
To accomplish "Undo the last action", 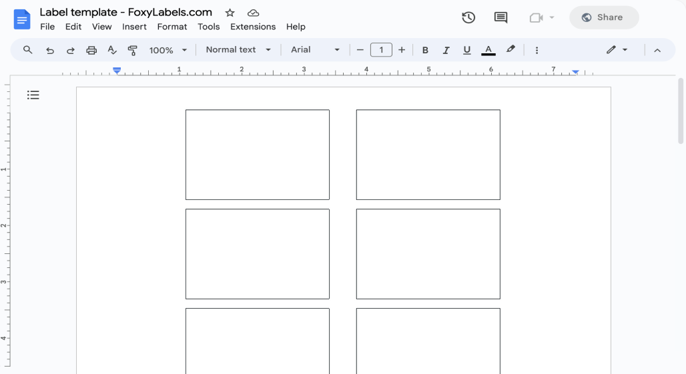I will tap(50, 50).
